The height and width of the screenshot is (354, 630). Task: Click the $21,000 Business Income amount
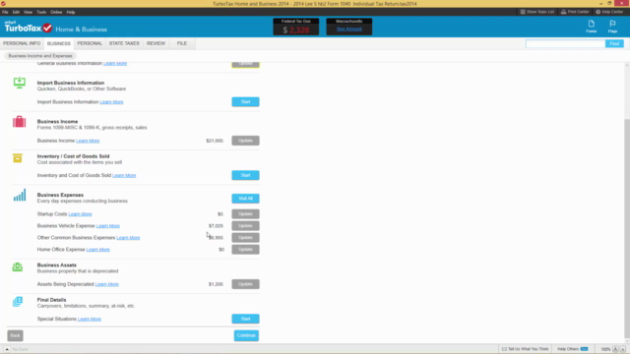pyautogui.click(x=215, y=141)
